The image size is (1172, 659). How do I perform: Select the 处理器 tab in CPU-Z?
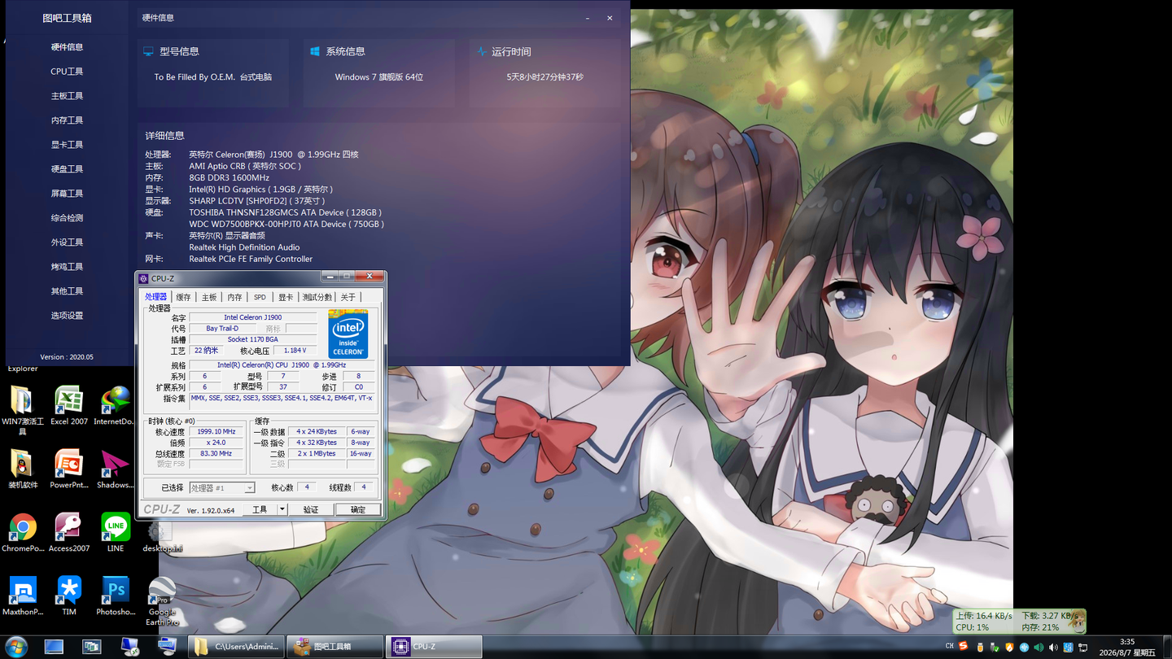pyautogui.click(x=155, y=297)
